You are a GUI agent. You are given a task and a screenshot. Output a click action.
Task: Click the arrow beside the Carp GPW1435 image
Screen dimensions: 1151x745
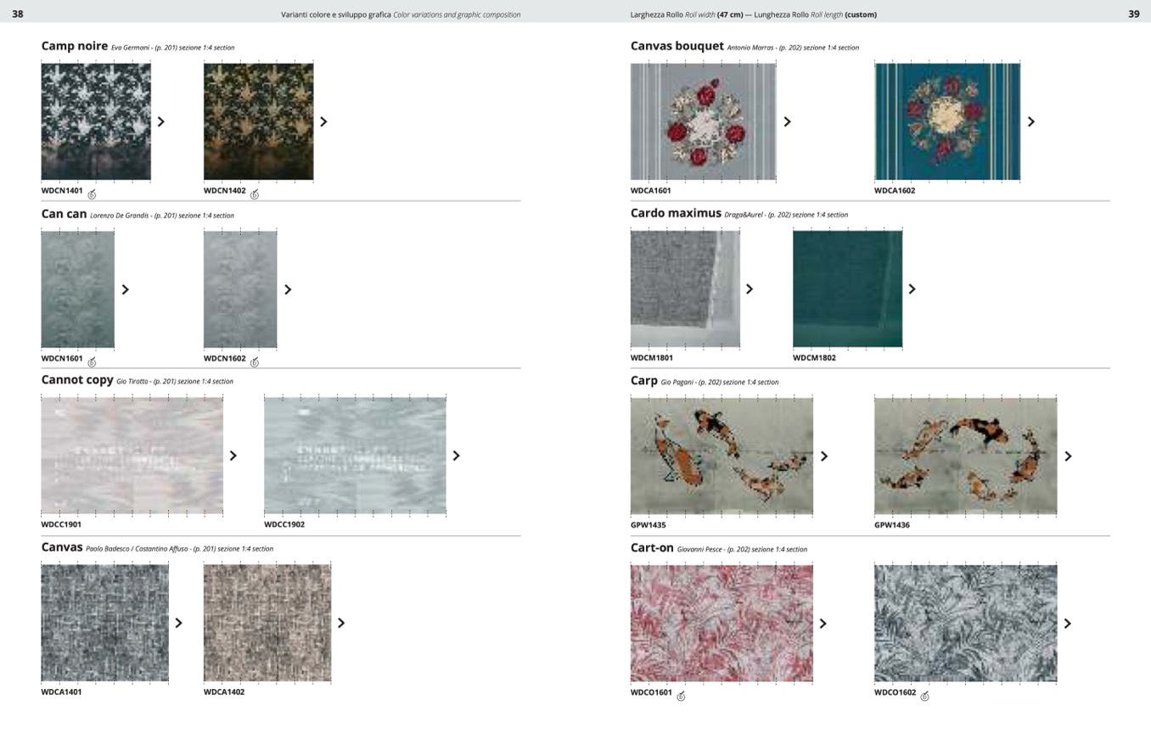pos(823,457)
